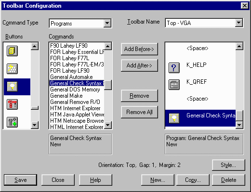This screenshot has height=192, width=251.
Task: Open the Command Type dropdown
Action: (x=107, y=24)
